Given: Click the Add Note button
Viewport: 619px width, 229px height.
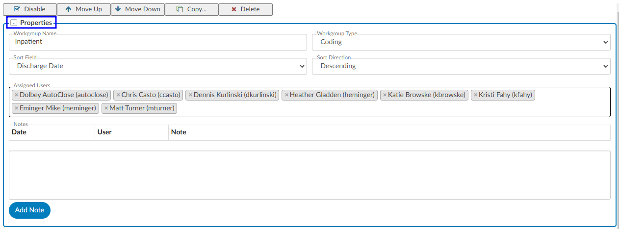Looking at the screenshot, I should pyautogui.click(x=29, y=210).
